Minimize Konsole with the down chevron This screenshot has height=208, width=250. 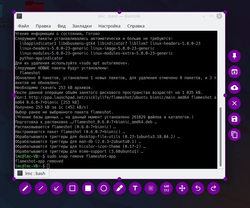(204, 16)
